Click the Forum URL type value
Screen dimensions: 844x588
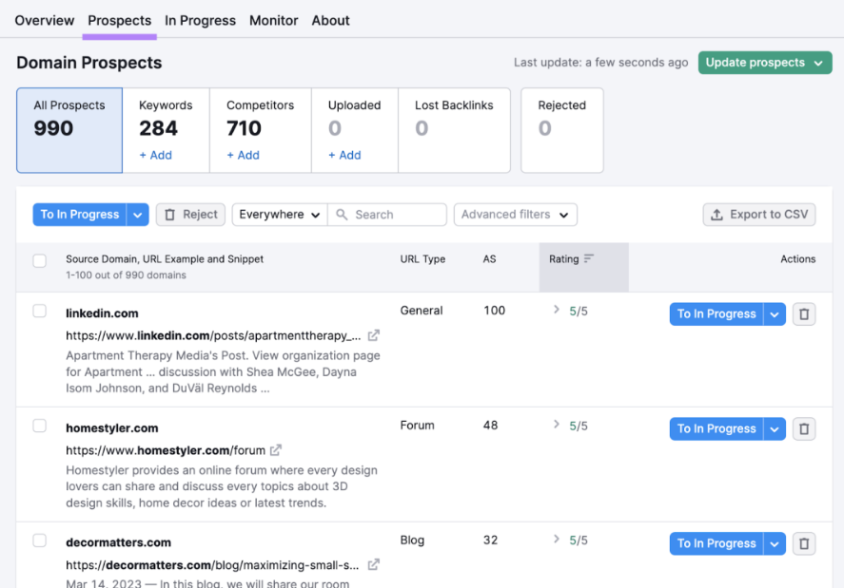pyautogui.click(x=417, y=426)
